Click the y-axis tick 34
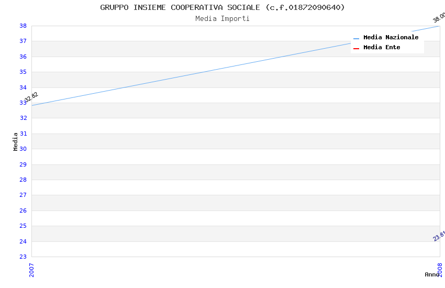Viewport: 445px width, 288px height. pos(23,87)
